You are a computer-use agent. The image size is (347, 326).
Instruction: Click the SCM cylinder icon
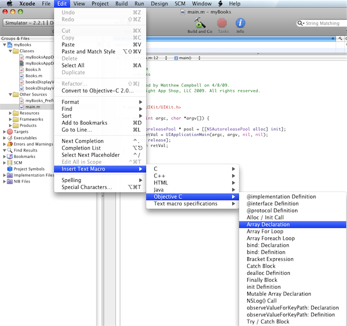10,163
